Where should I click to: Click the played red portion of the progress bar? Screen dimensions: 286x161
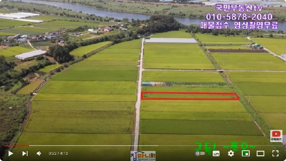click(x=16, y=146)
